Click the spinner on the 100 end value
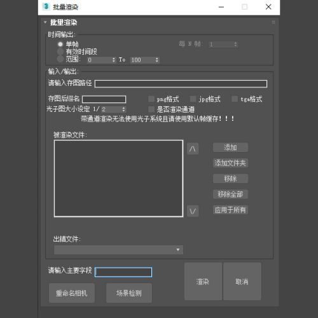 pyautogui.click(x=157, y=60)
